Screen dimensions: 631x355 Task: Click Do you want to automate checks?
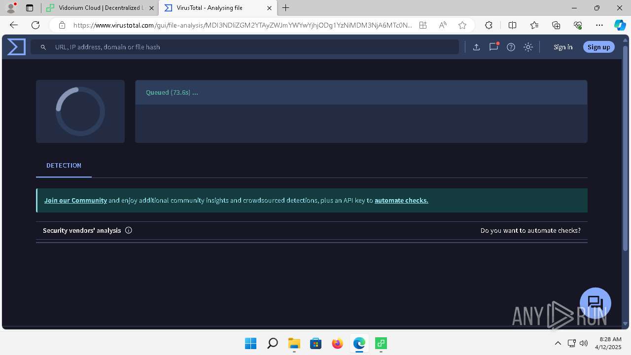point(530,230)
